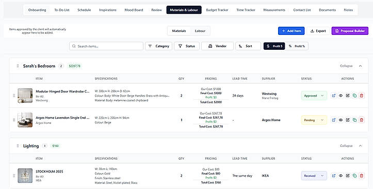Duplicate the Modular Hinged Door Wardrobe item
Screen dimensions: 373x189
pos(354,96)
